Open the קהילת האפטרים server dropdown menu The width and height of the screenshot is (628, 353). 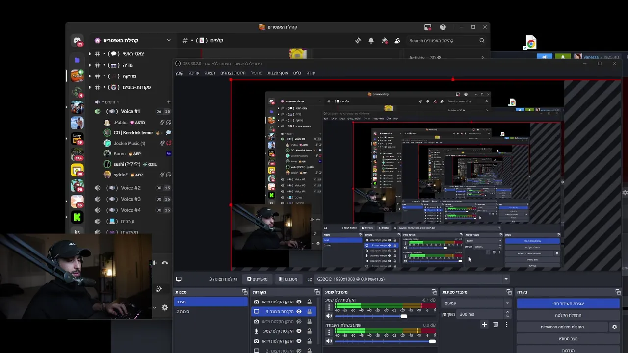168,40
